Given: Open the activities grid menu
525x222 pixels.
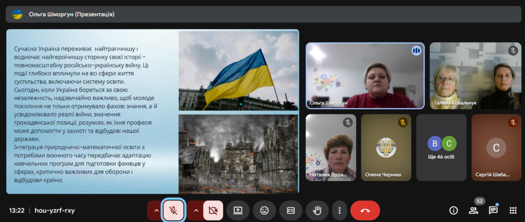Looking at the screenshot, I should pos(512,210).
